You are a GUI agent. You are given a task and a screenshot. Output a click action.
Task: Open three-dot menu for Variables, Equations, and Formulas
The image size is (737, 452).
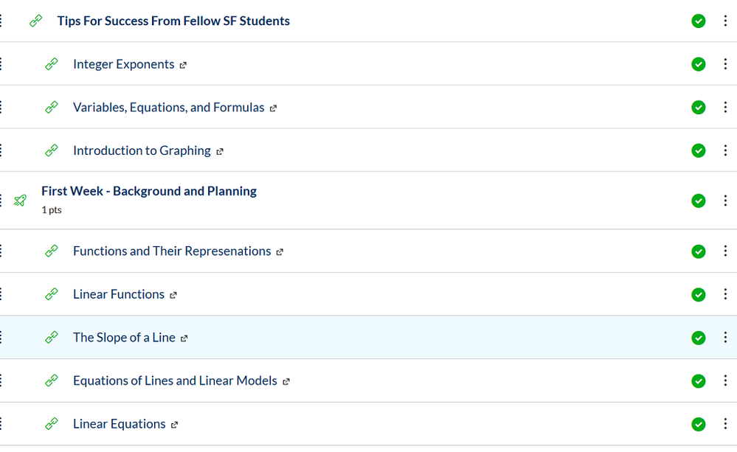pyautogui.click(x=726, y=108)
